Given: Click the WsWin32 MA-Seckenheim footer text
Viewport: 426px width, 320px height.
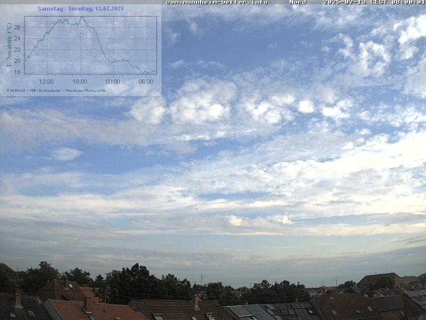Looking at the screenshot, I should (56, 90).
